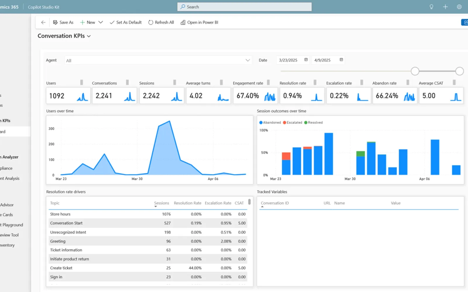
Task: Click the Abandon rate sparkline
Action: (x=409, y=96)
